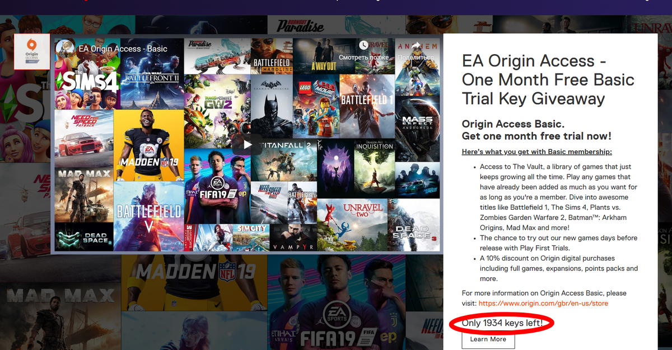This screenshot has height=350, width=672.
Task: Click The Sims 4 cover in video
Action: pyautogui.click(x=88, y=73)
